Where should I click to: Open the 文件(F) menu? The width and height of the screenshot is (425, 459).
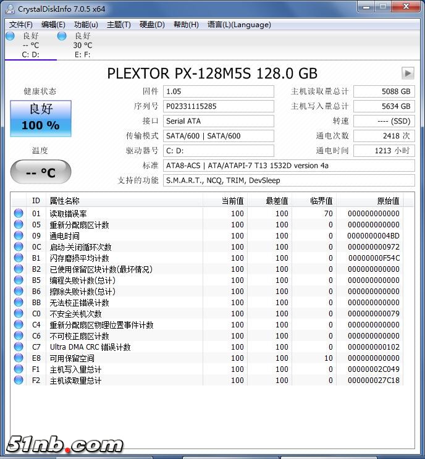pyautogui.click(x=21, y=25)
